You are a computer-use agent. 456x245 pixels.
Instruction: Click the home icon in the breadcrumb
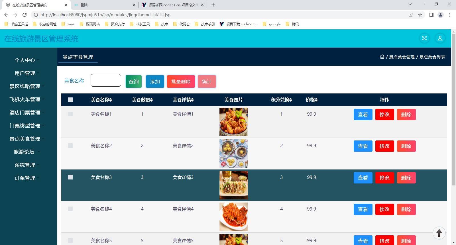(x=382, y=57)
